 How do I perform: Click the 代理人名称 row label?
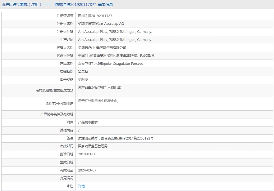pos(65,48)
